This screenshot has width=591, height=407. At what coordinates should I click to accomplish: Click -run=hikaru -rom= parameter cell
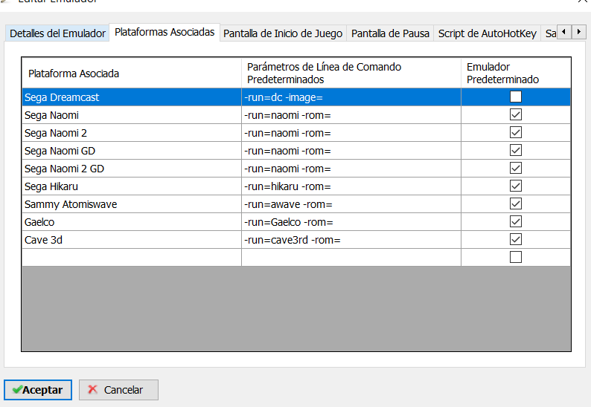(351, 186)
